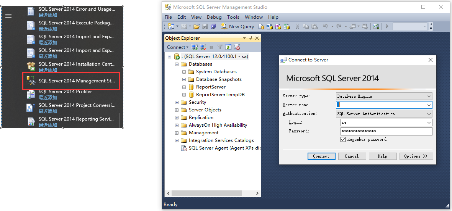Open the View menu
The width and height of the screenshot is (452, 211).
[196, 17]
